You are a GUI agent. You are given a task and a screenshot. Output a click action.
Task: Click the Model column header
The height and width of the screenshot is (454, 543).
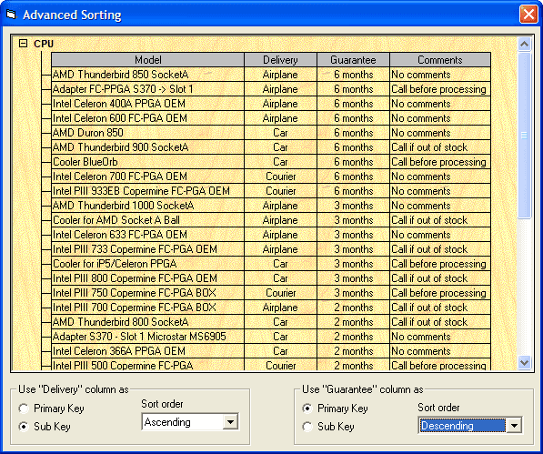[x=148, y=60]
